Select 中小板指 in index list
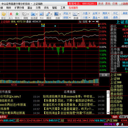 point(117,113)
